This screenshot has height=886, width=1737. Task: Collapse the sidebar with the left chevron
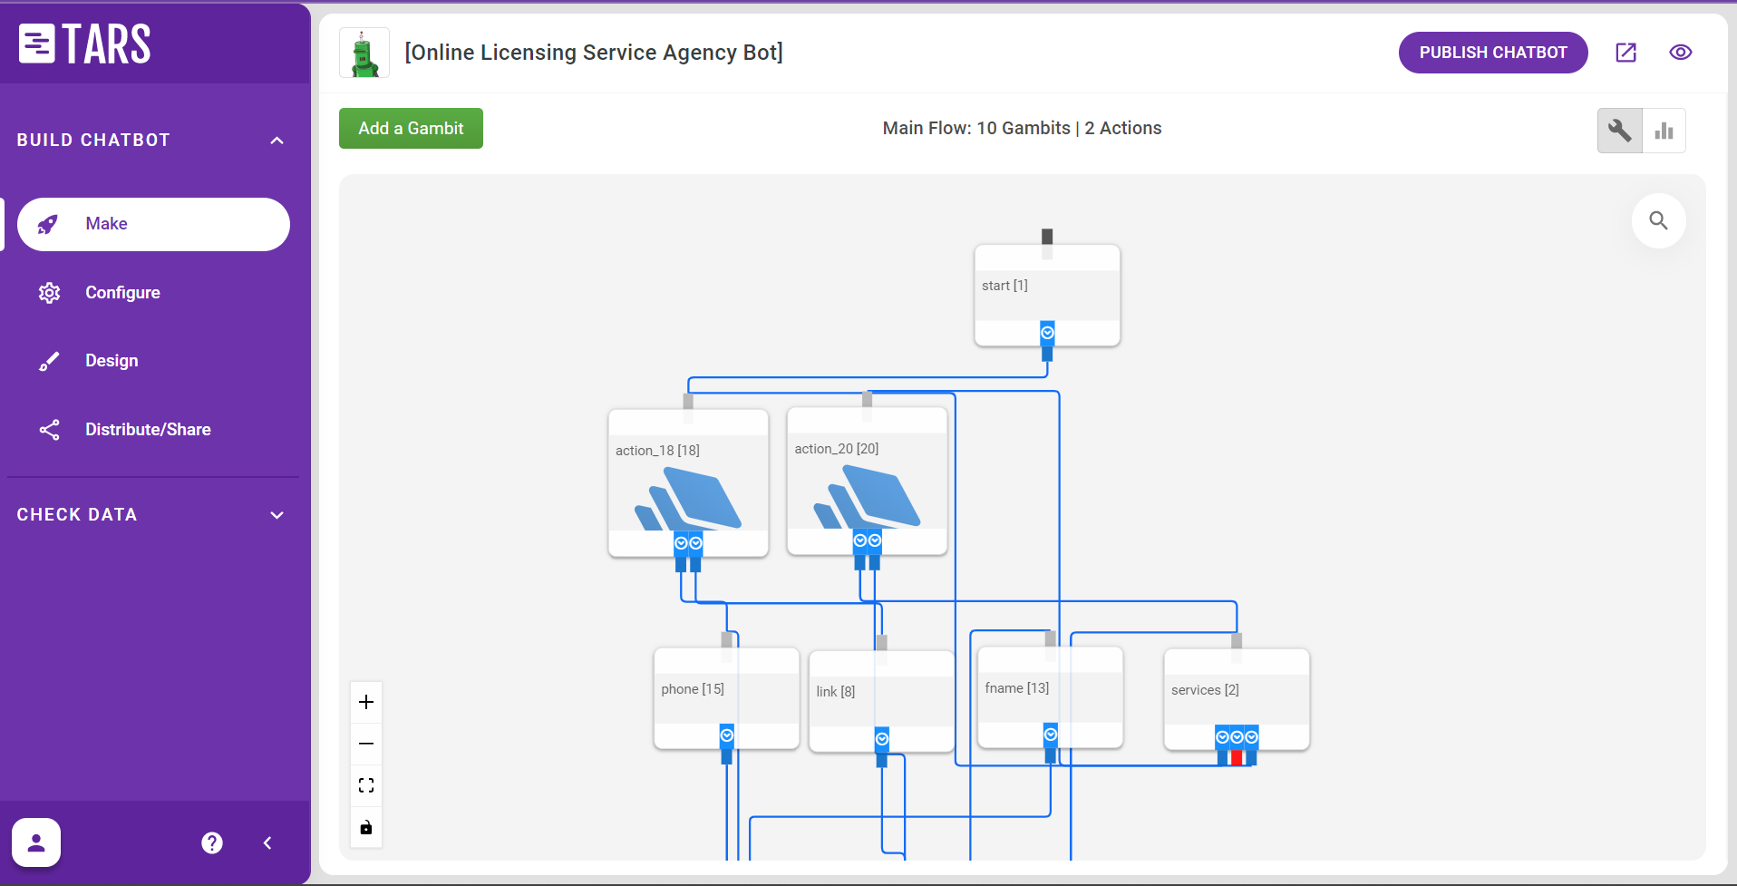click(x=267, y=842)
